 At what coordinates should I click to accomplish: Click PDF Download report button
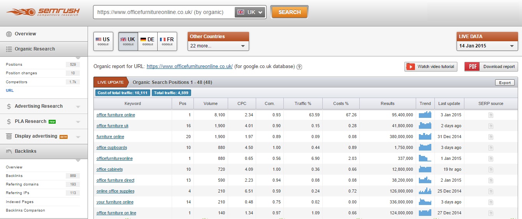pyautogui.click(x=491, y=67)
